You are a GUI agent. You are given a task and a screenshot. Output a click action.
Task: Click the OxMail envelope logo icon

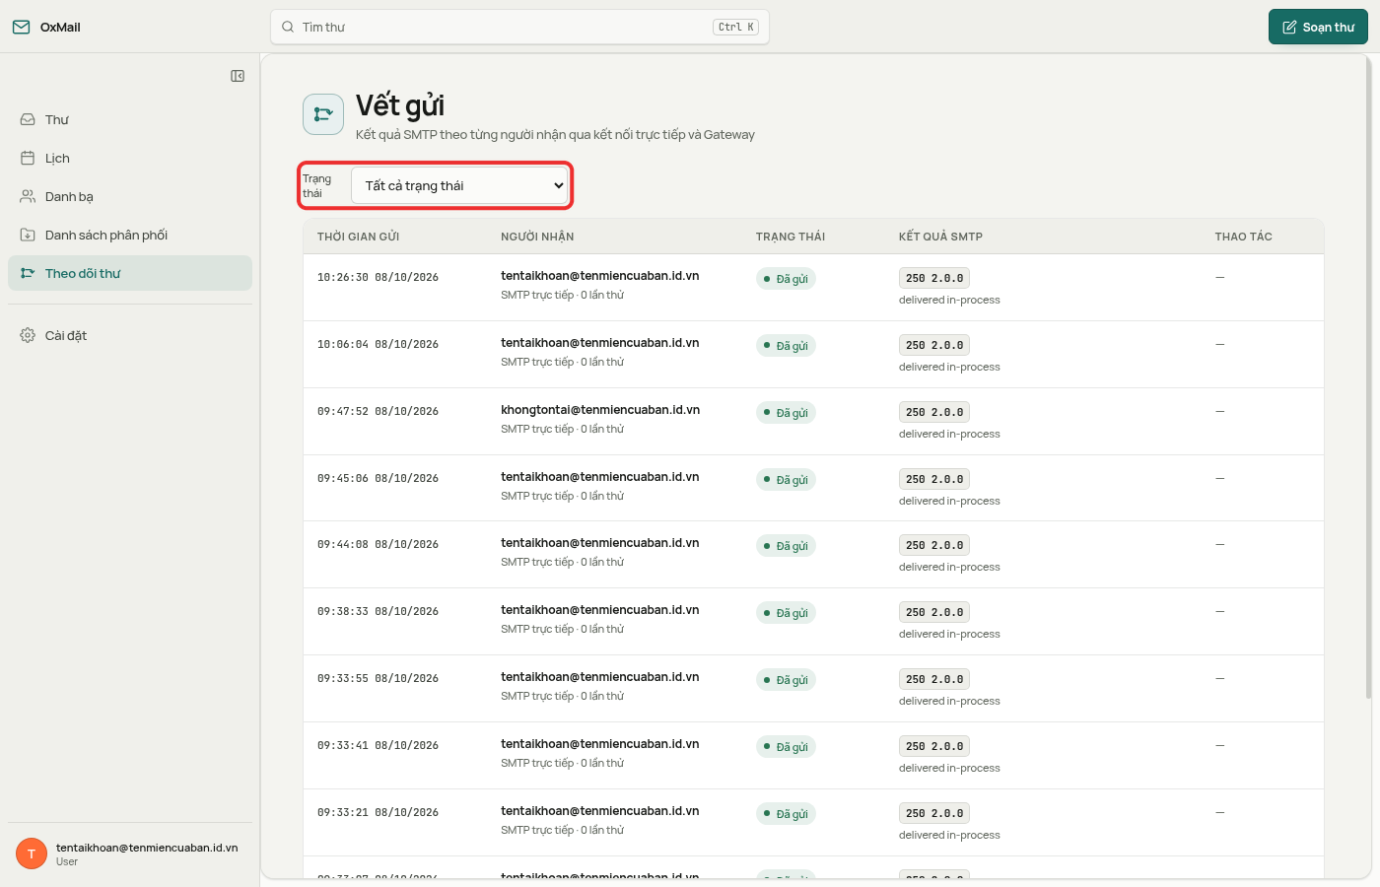click(21, 27)
